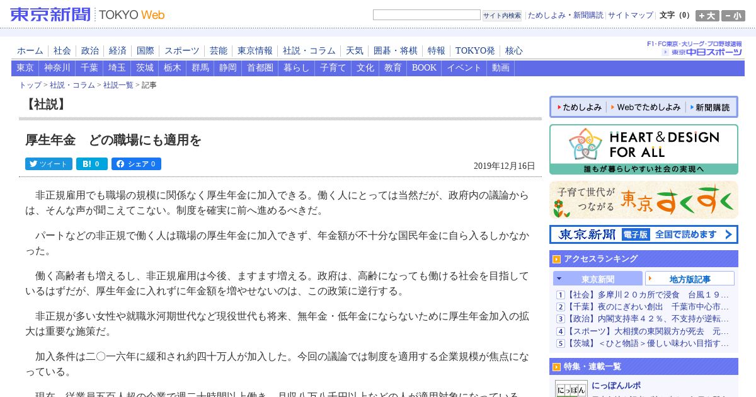Click the Tokyo Shimbun TOKYO Web logo
The width and height of the screenshot is (756, 397).
88,14
